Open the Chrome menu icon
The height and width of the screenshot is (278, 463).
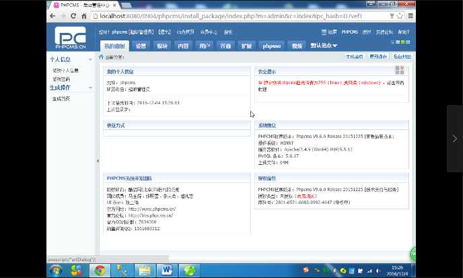tap(411, 16)
